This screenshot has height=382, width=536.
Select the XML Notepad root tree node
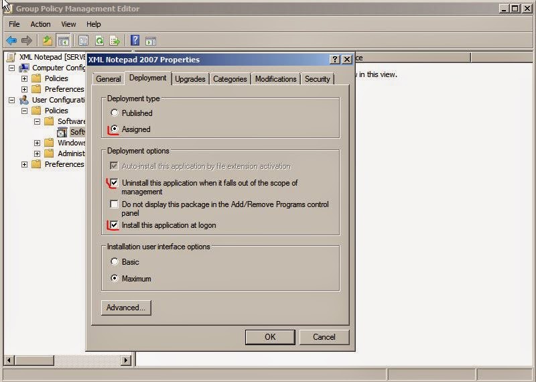[x=52, y=57]
